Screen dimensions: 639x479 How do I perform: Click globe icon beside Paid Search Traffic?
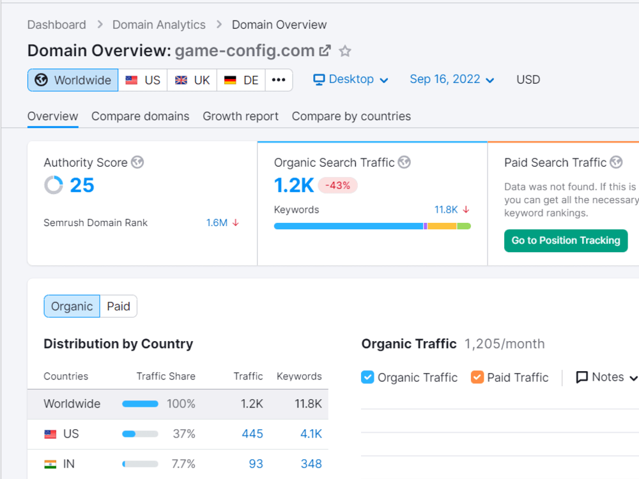616,162
